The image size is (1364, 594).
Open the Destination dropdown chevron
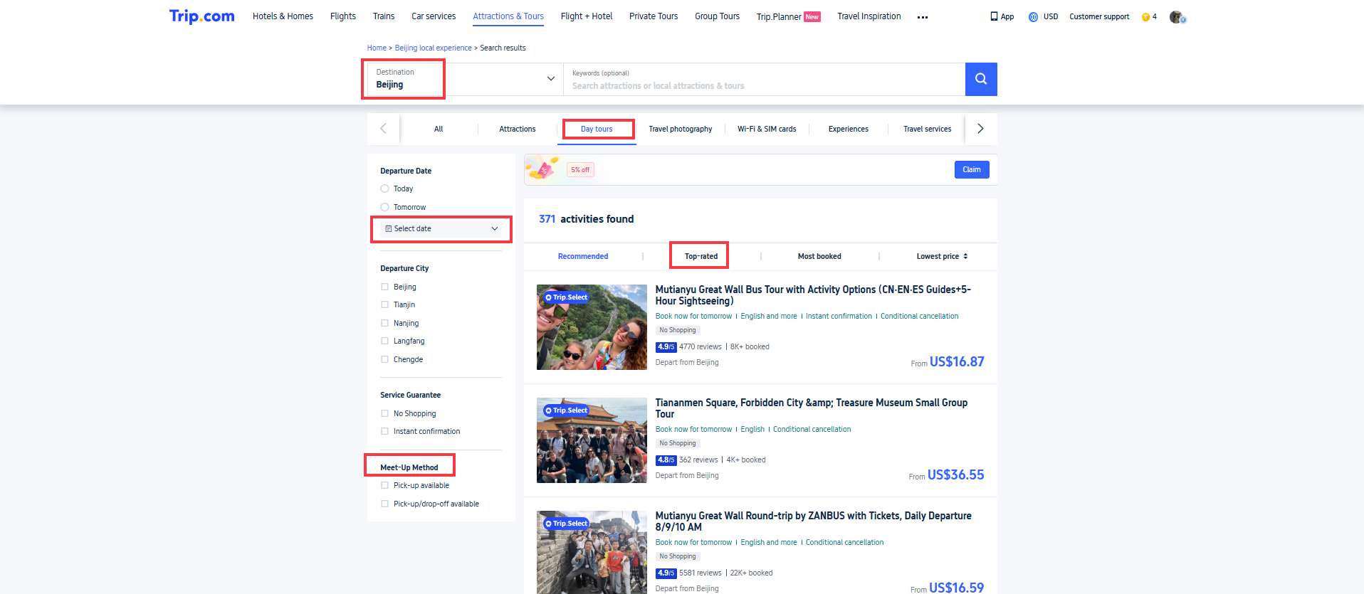tap(550, 79)
